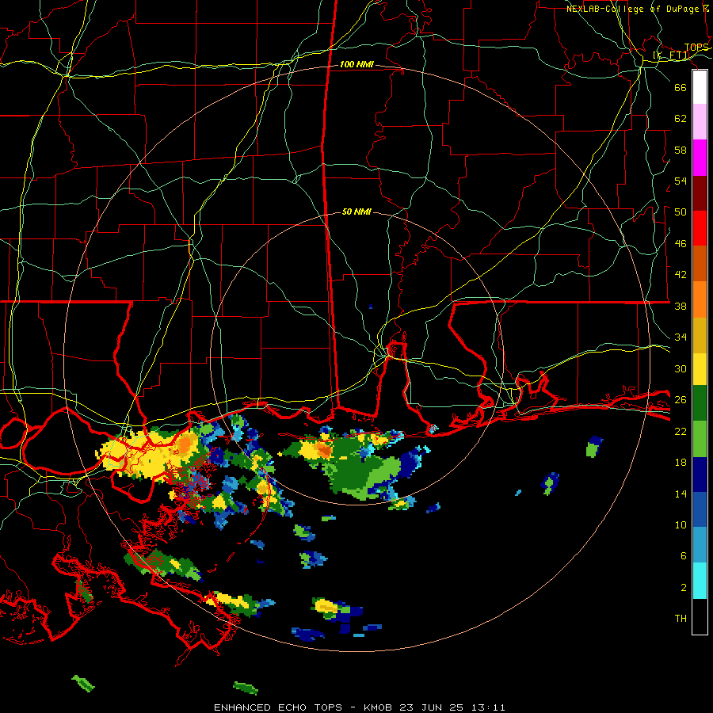This screenshot has height=713, width=713.
Task: Click the legend value '50'
Action: pyautogui.click(x=681, y=212)
